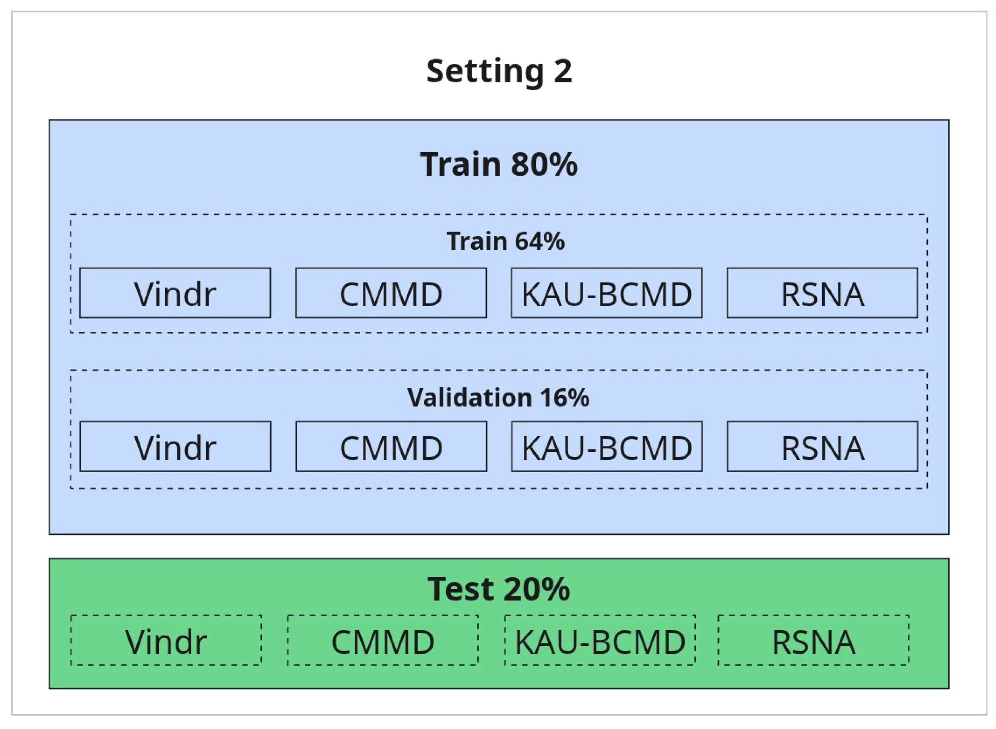The height and width of the screenshot is (729, 996).
Task: Click the Train 64% label
Action: click(x=505, y=241)
